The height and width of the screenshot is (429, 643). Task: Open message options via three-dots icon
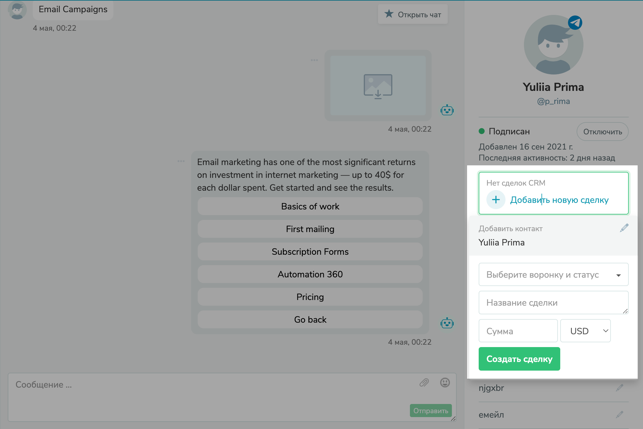[181, 161]
